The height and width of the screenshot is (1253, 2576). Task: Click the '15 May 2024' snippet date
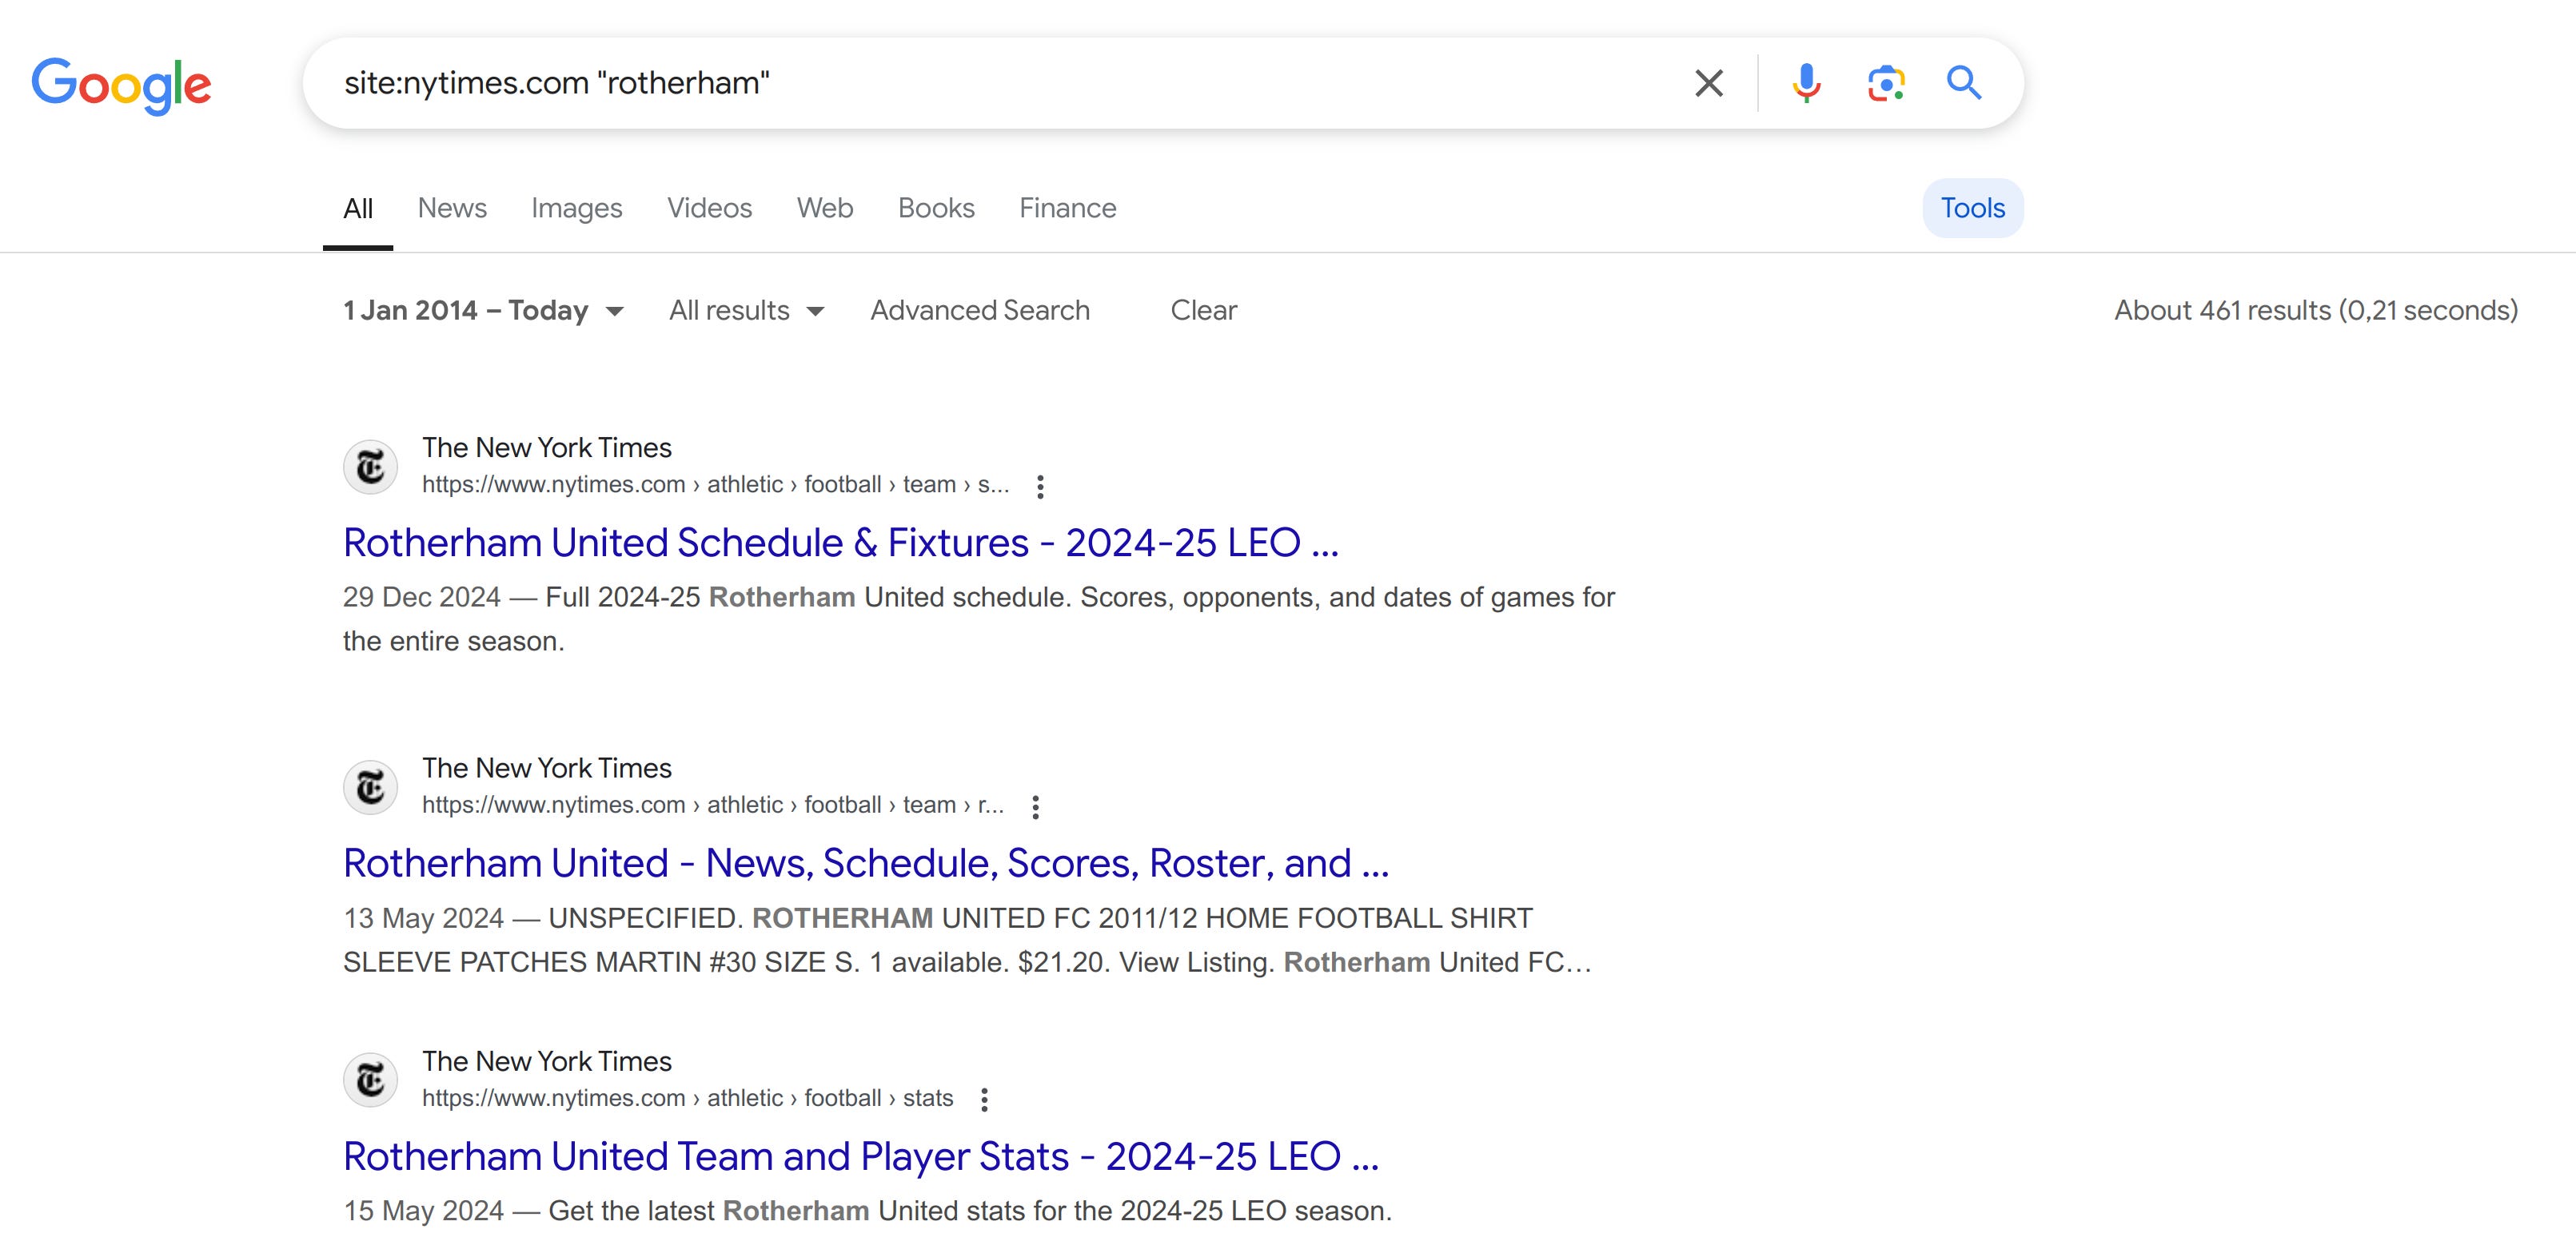(x=423, y=1211)
